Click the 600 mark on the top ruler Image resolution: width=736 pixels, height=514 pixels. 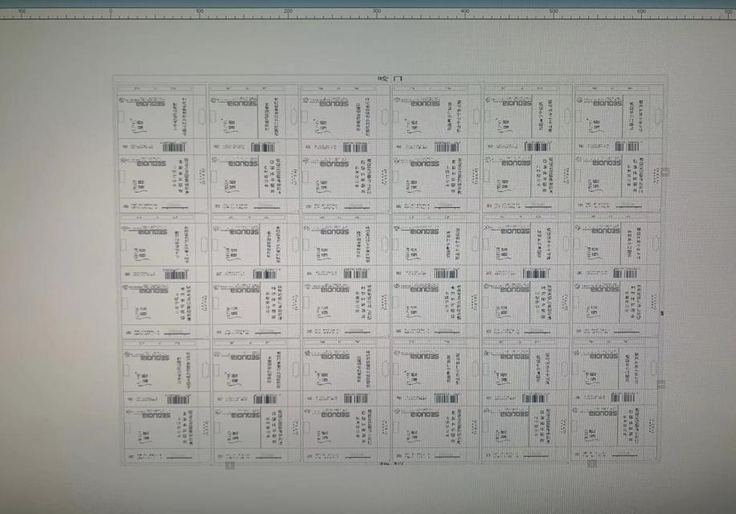click(641, 12)
